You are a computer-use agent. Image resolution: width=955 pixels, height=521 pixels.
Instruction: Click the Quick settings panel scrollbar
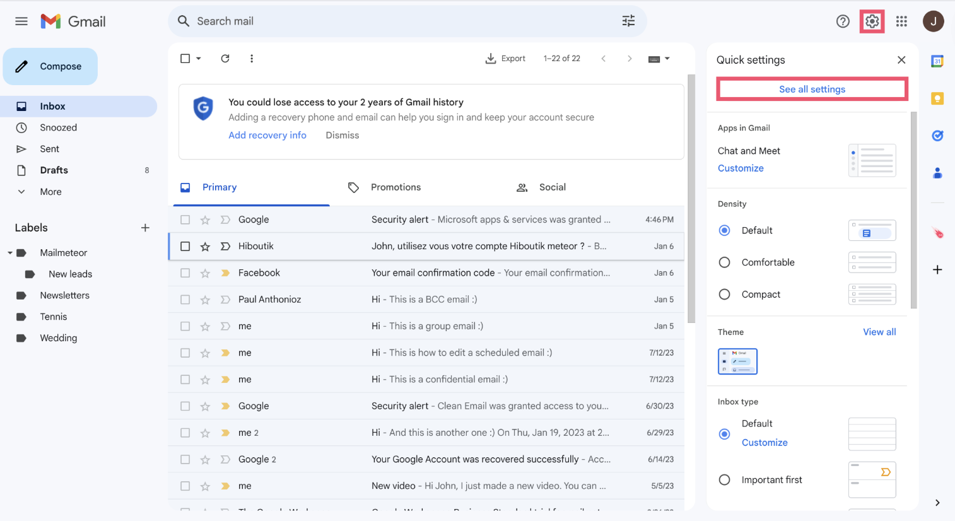914,210
